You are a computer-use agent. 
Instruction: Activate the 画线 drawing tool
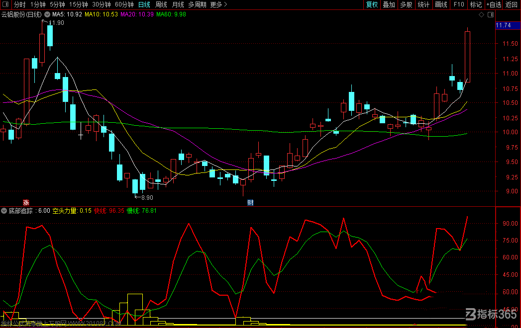tap(441, 4)
